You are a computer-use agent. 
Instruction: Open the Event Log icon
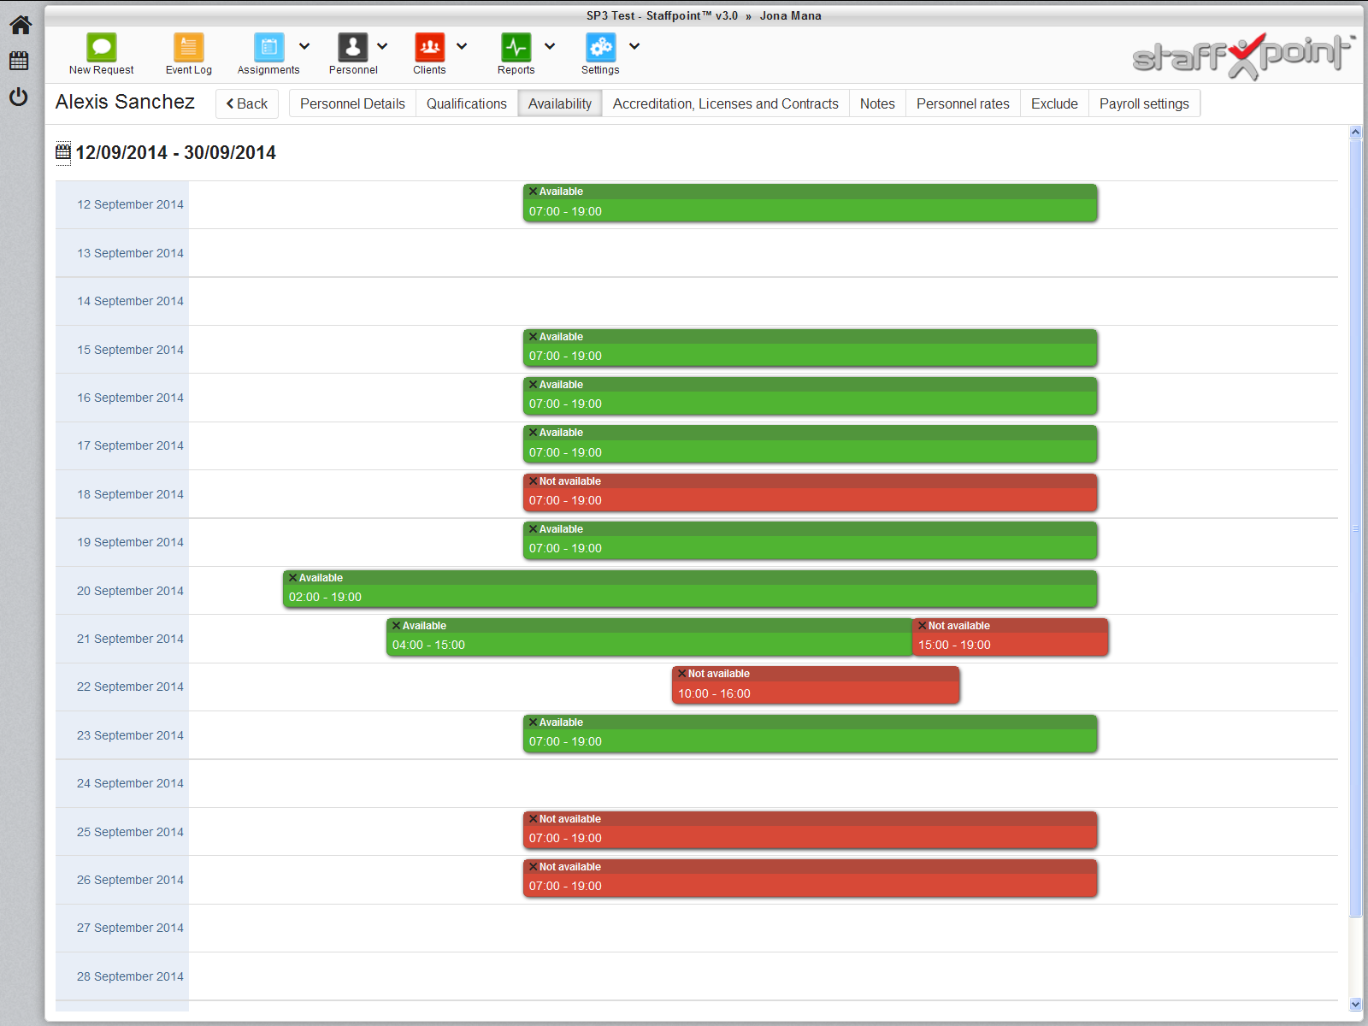tap(188, 48)
